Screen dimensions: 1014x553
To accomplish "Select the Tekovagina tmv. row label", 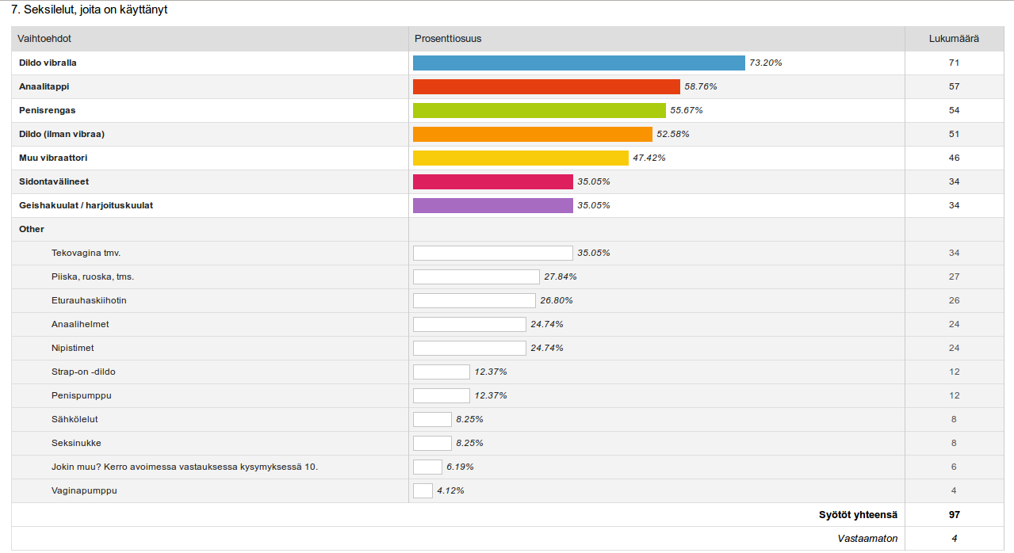I will coord(86,253).
